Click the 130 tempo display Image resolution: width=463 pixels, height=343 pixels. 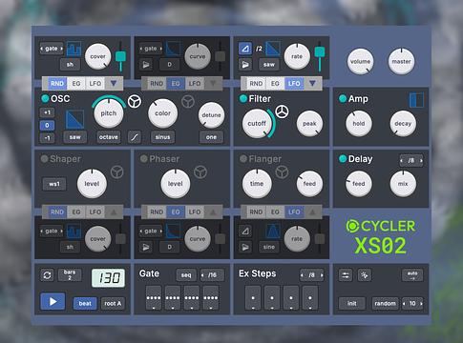pyautogui.click(x=108, y=278)
